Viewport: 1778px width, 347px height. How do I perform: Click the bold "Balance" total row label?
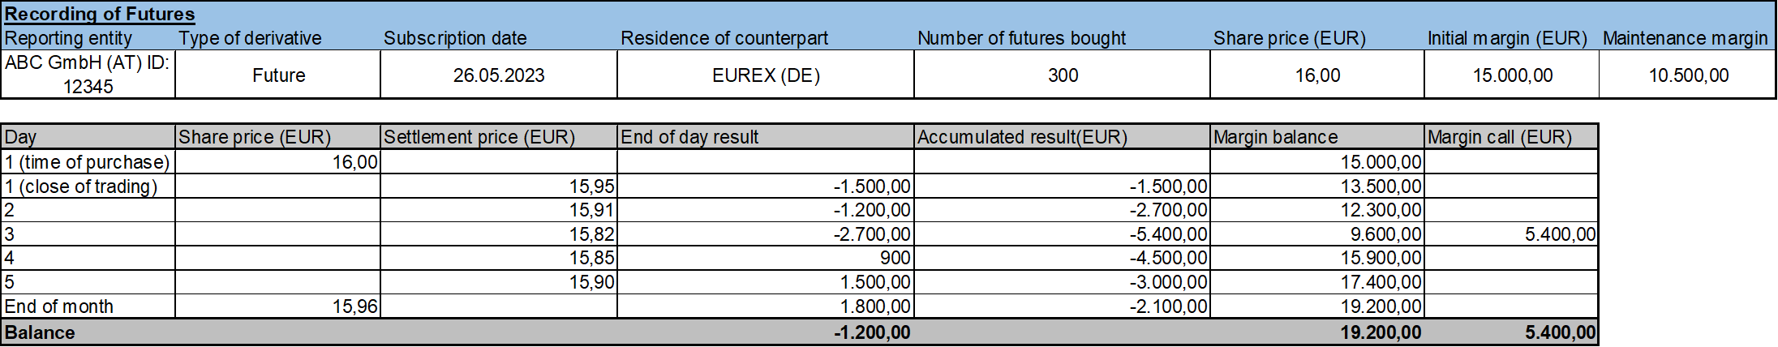tap(40, 332)
